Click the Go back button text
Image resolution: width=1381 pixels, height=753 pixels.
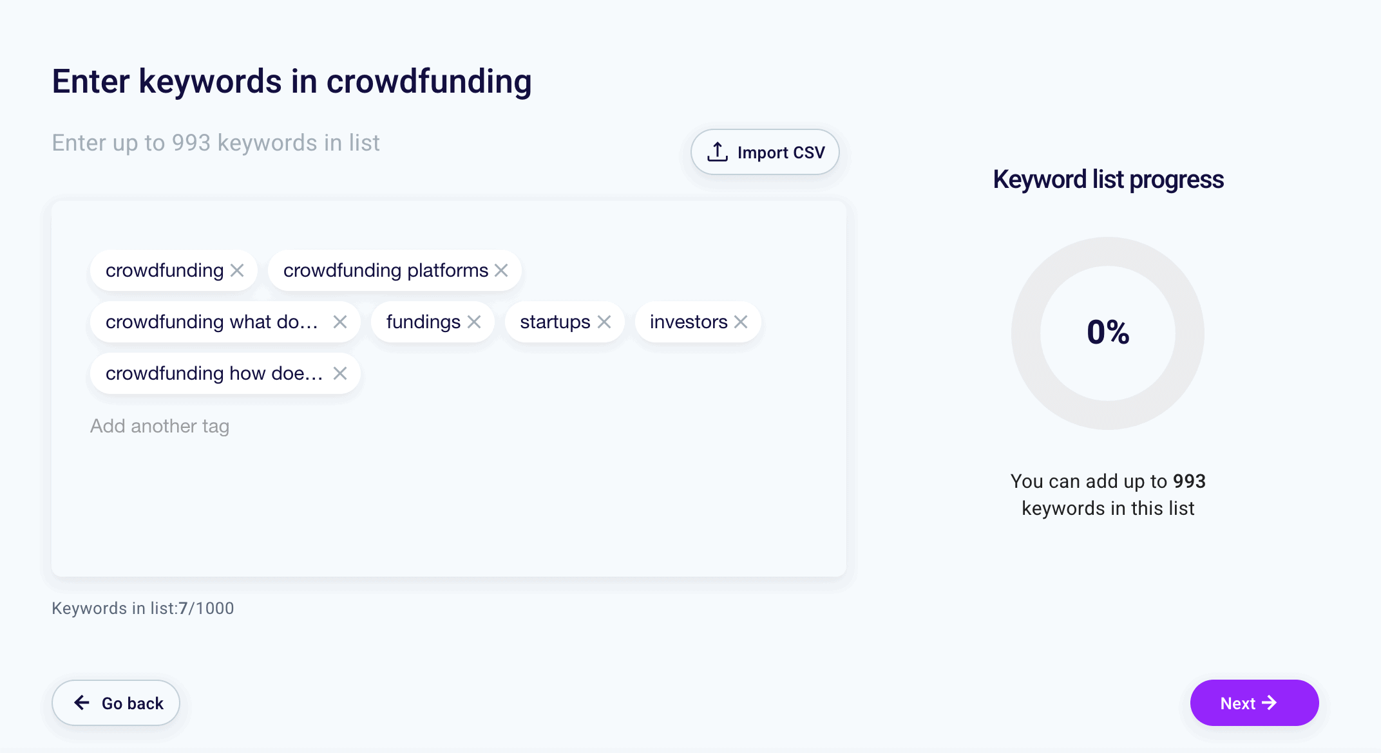pos(133,703)
